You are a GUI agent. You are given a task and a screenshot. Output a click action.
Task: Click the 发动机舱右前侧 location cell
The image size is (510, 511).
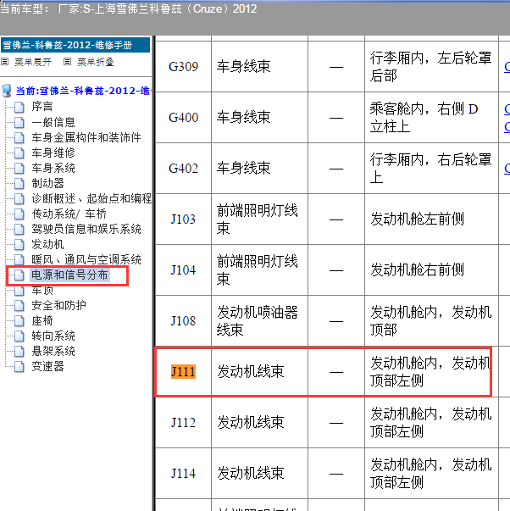coord(431,269)
